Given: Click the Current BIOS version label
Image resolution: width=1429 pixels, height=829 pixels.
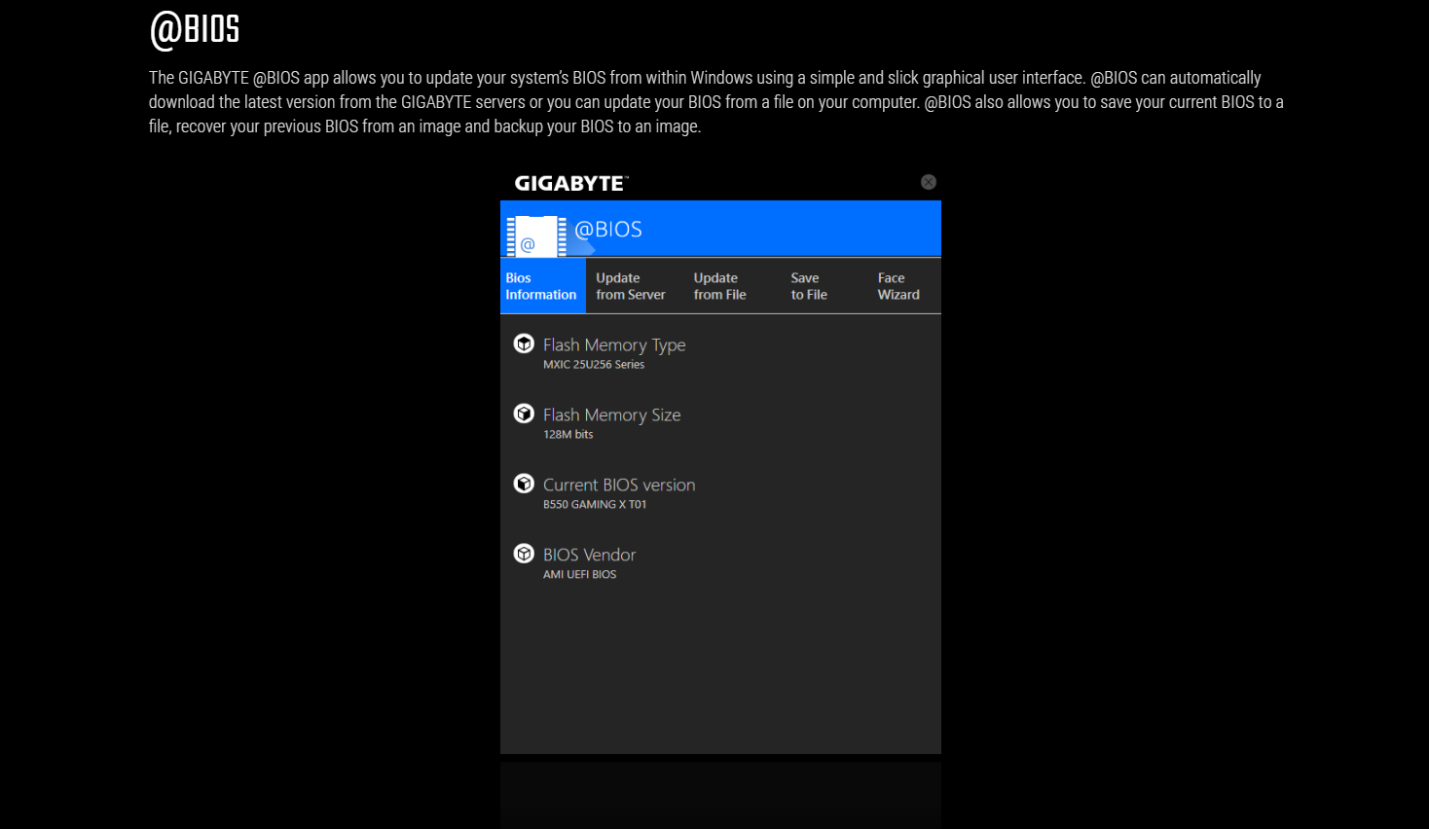Looking at the screenshot, I should pyautogui.click(x=619, y=486).
